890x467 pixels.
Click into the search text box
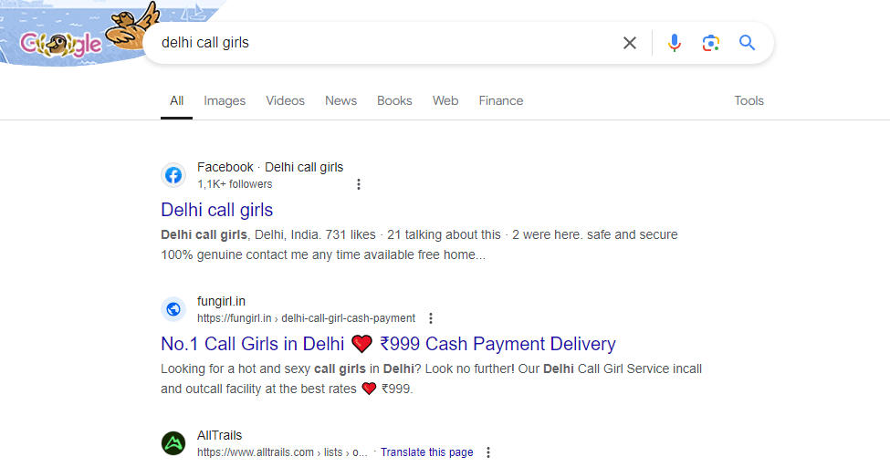point(383,43)
